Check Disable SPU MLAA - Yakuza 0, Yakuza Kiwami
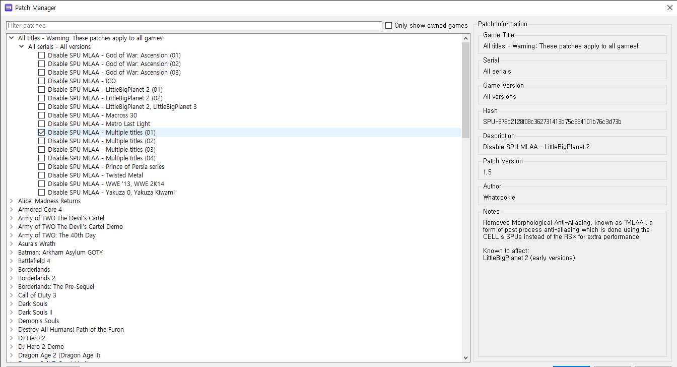 coord(41,193)
